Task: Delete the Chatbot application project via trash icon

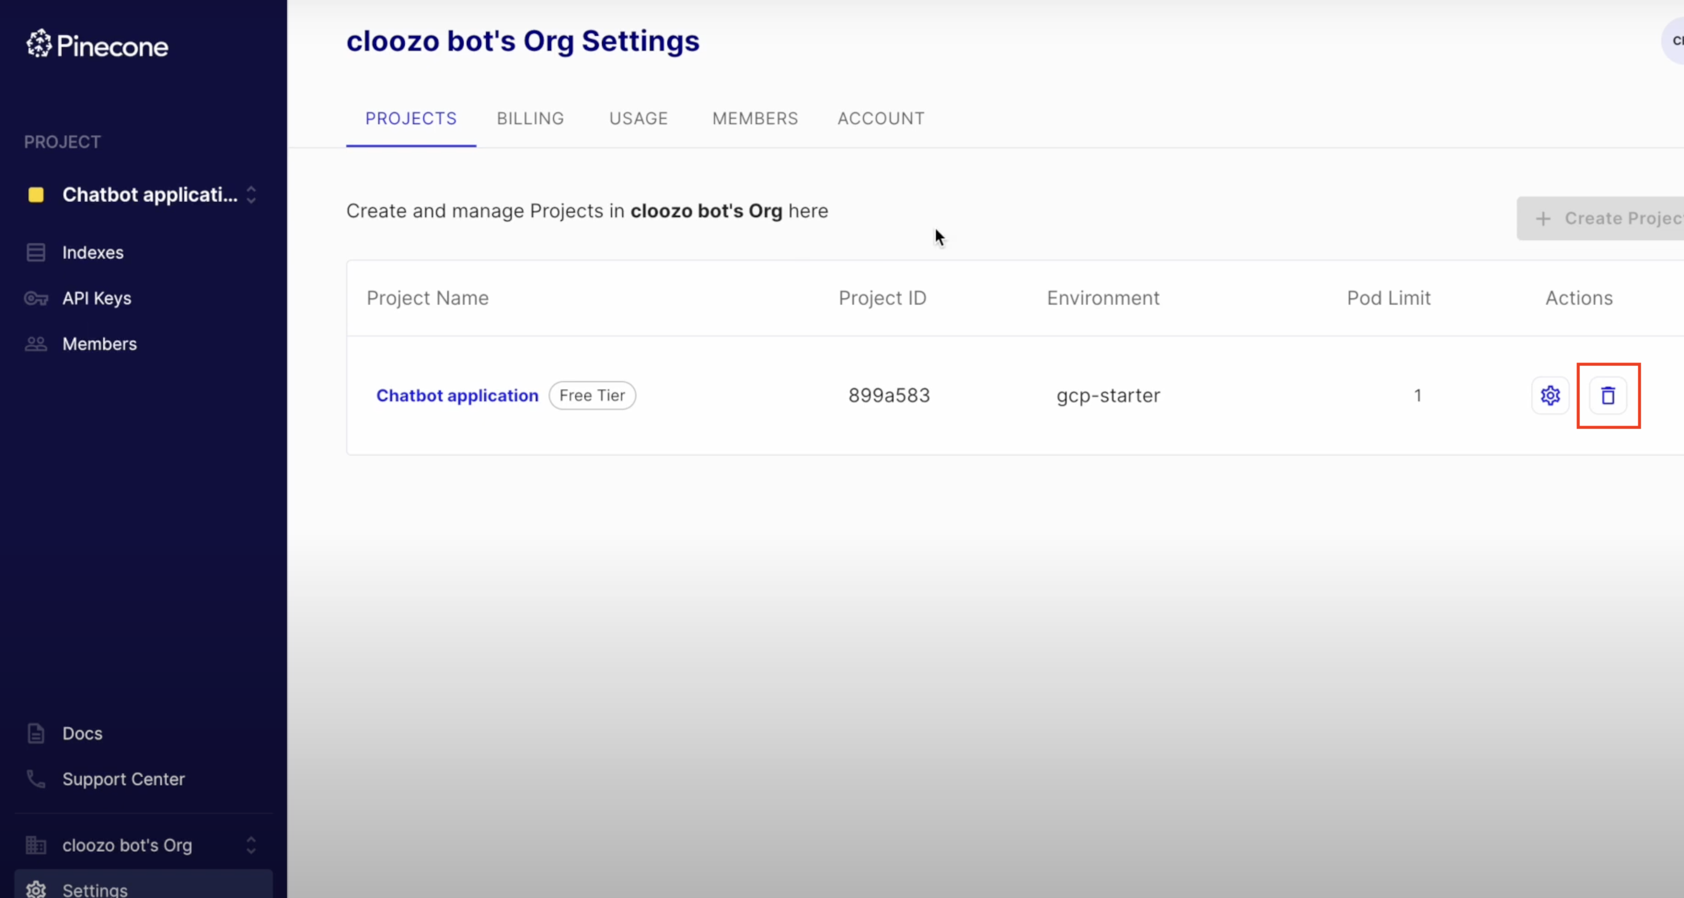Action: click(x=1608, y=396)
